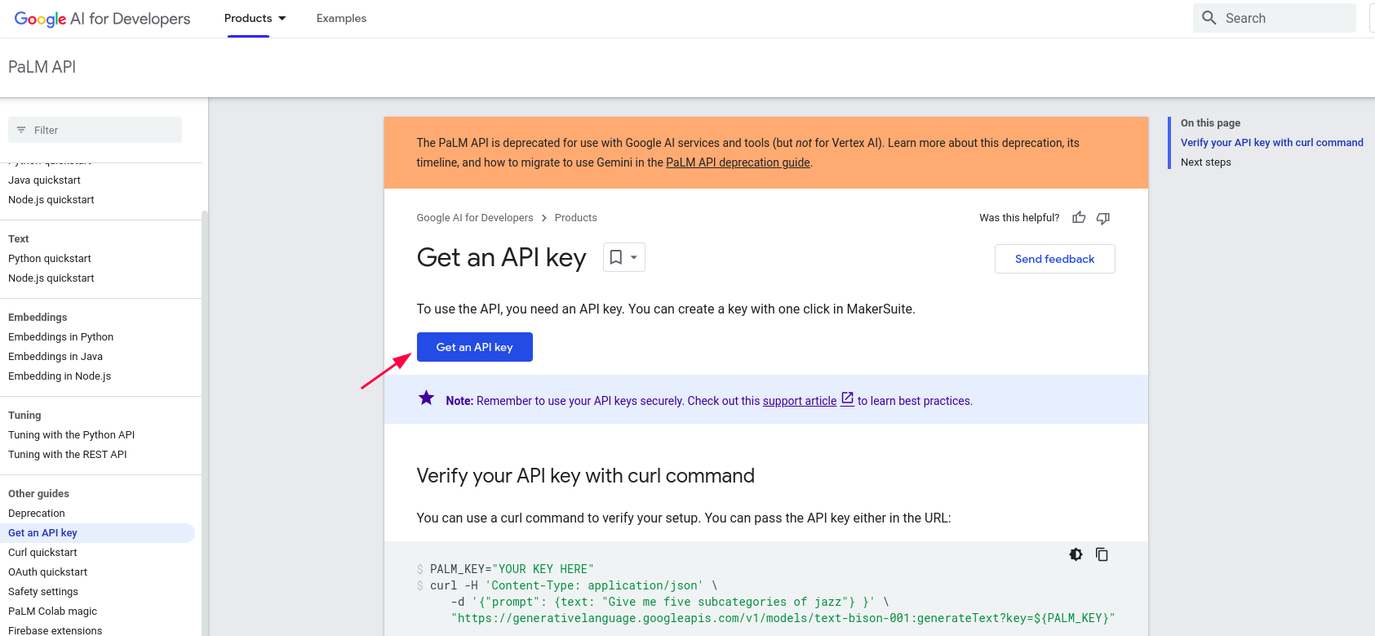Viewport: 1375px width, 636px height.
Task: Open Node.js quickstart under Text
Action: [x=51, y=278]
